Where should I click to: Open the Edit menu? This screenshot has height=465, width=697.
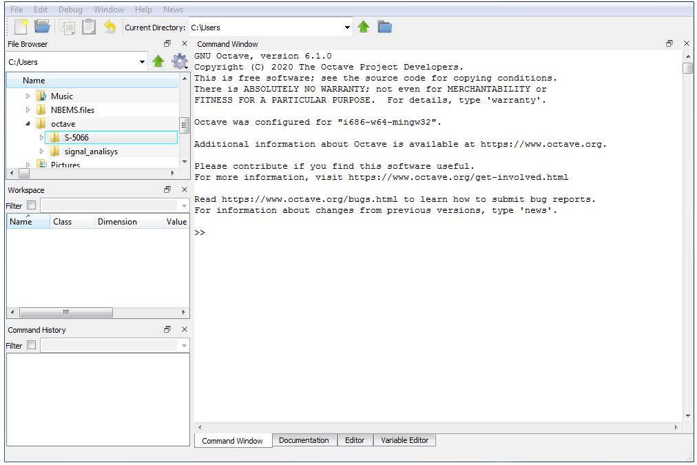pos(41,10)
